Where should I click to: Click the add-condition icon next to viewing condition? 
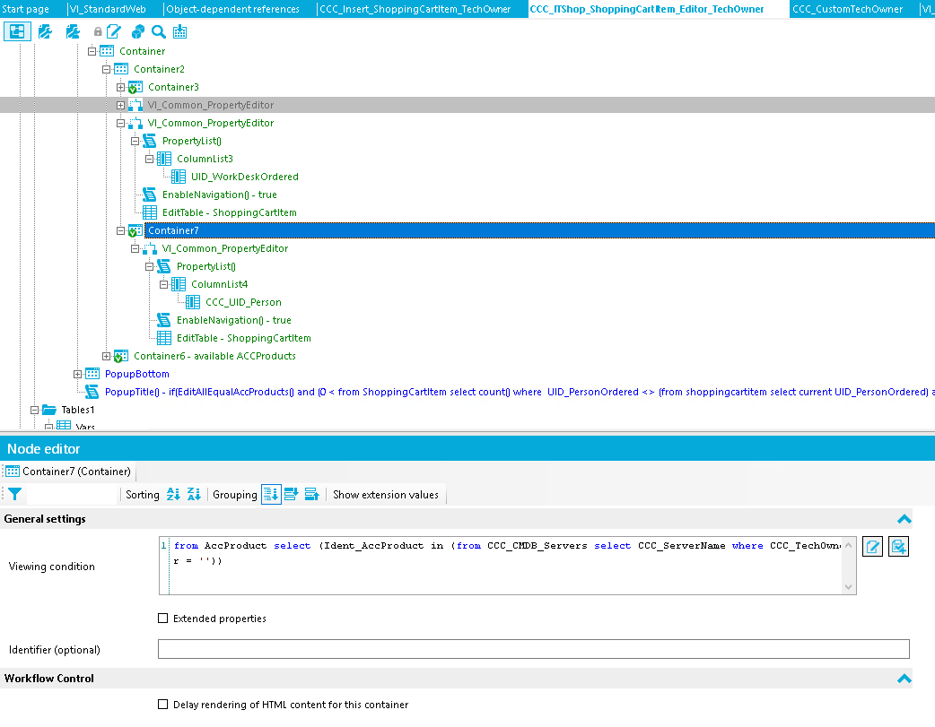pos(898,546)
